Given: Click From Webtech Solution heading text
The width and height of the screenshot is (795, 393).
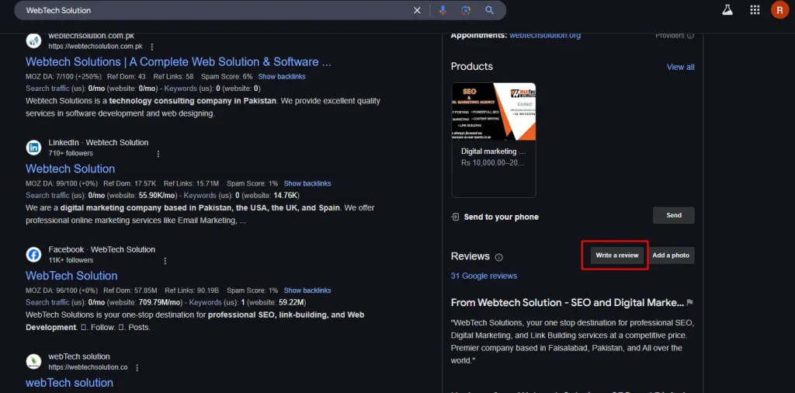Looking at the screenshot, I should tap(568, 303).
